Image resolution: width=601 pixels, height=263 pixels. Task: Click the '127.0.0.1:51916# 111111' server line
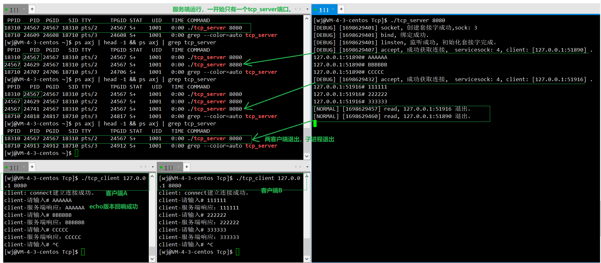pyautogui.click(x=350, y=87)
